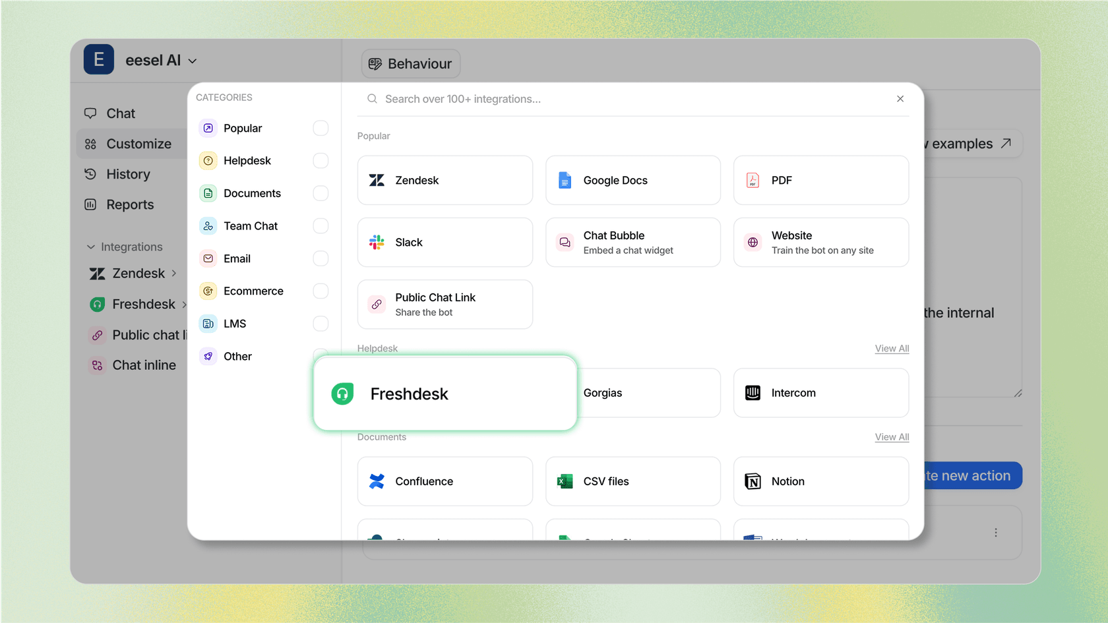Close the integrations dialog
Screen dimensions: 1108x623
coord(900,99)
